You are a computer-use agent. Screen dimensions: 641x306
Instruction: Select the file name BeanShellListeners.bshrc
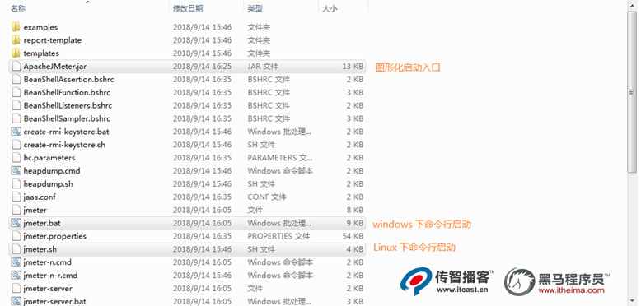pos(68,105)
